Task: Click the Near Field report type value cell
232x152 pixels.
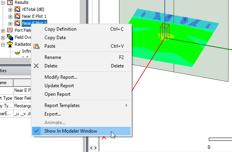Action: 22,98
